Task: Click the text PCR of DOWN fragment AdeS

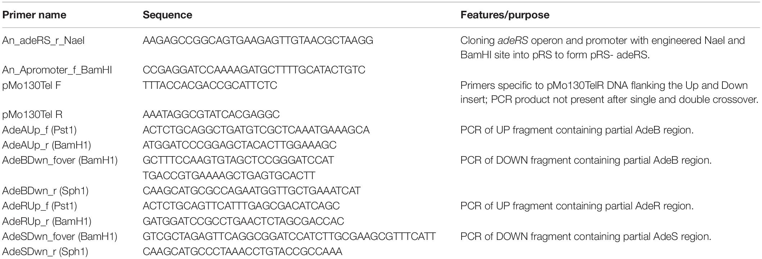Action: point(586,237)
